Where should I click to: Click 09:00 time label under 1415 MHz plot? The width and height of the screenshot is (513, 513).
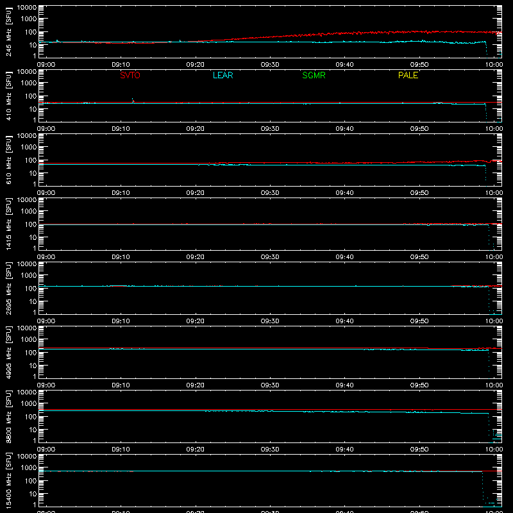(x=46, y=257)
